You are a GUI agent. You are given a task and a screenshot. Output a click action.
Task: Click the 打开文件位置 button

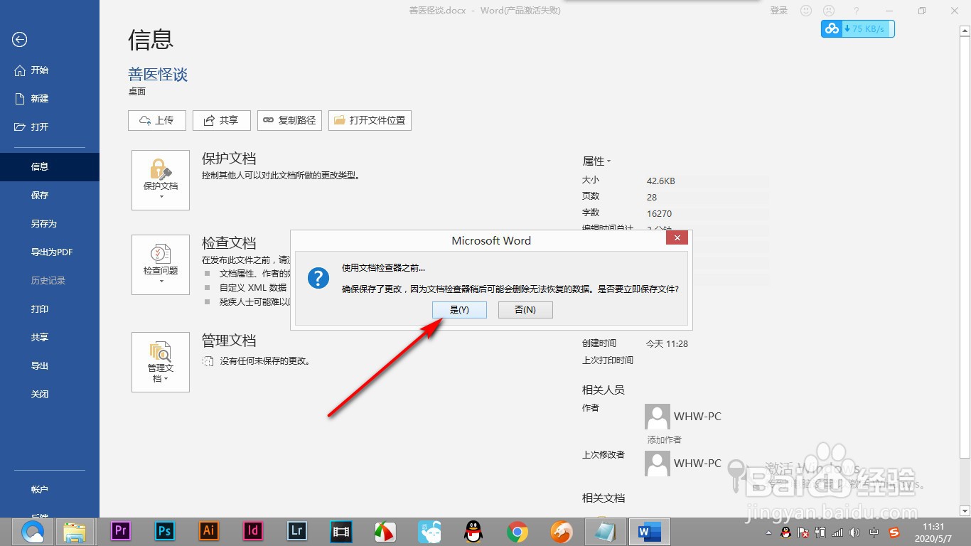(x=370, y=120)
